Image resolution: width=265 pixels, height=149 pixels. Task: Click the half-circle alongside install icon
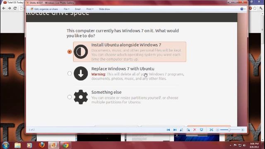(81, 52)
